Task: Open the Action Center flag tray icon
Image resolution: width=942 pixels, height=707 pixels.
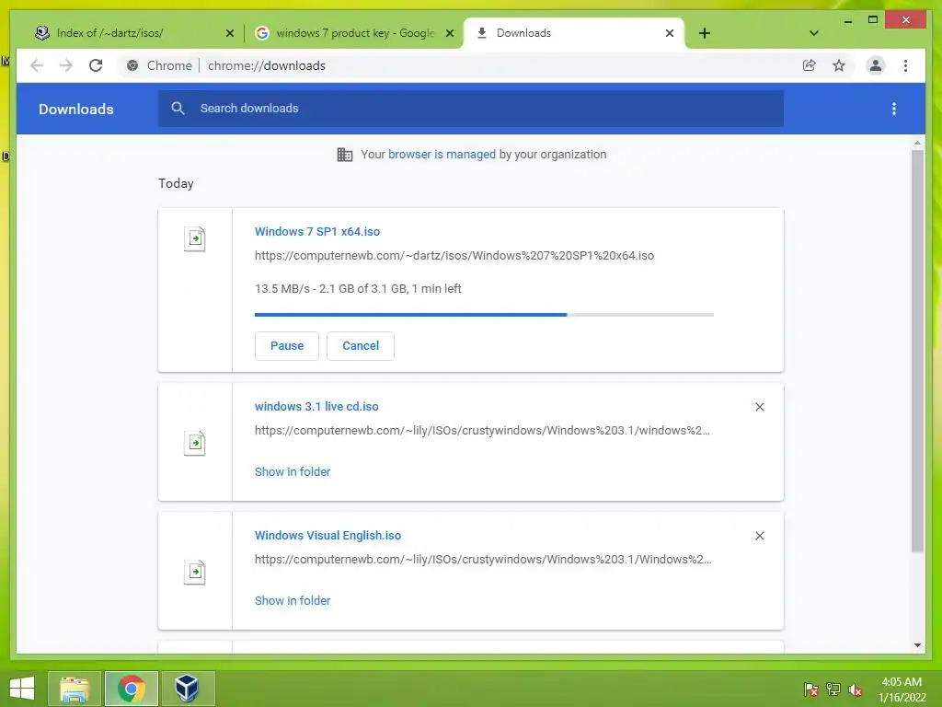Action: 810,689
